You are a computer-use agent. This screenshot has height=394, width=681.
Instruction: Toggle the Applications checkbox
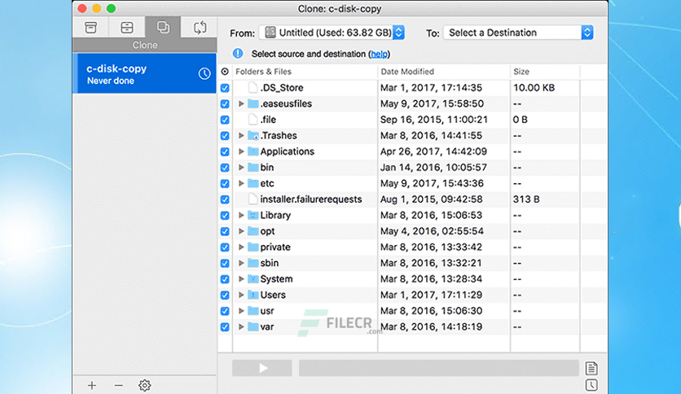225,151
